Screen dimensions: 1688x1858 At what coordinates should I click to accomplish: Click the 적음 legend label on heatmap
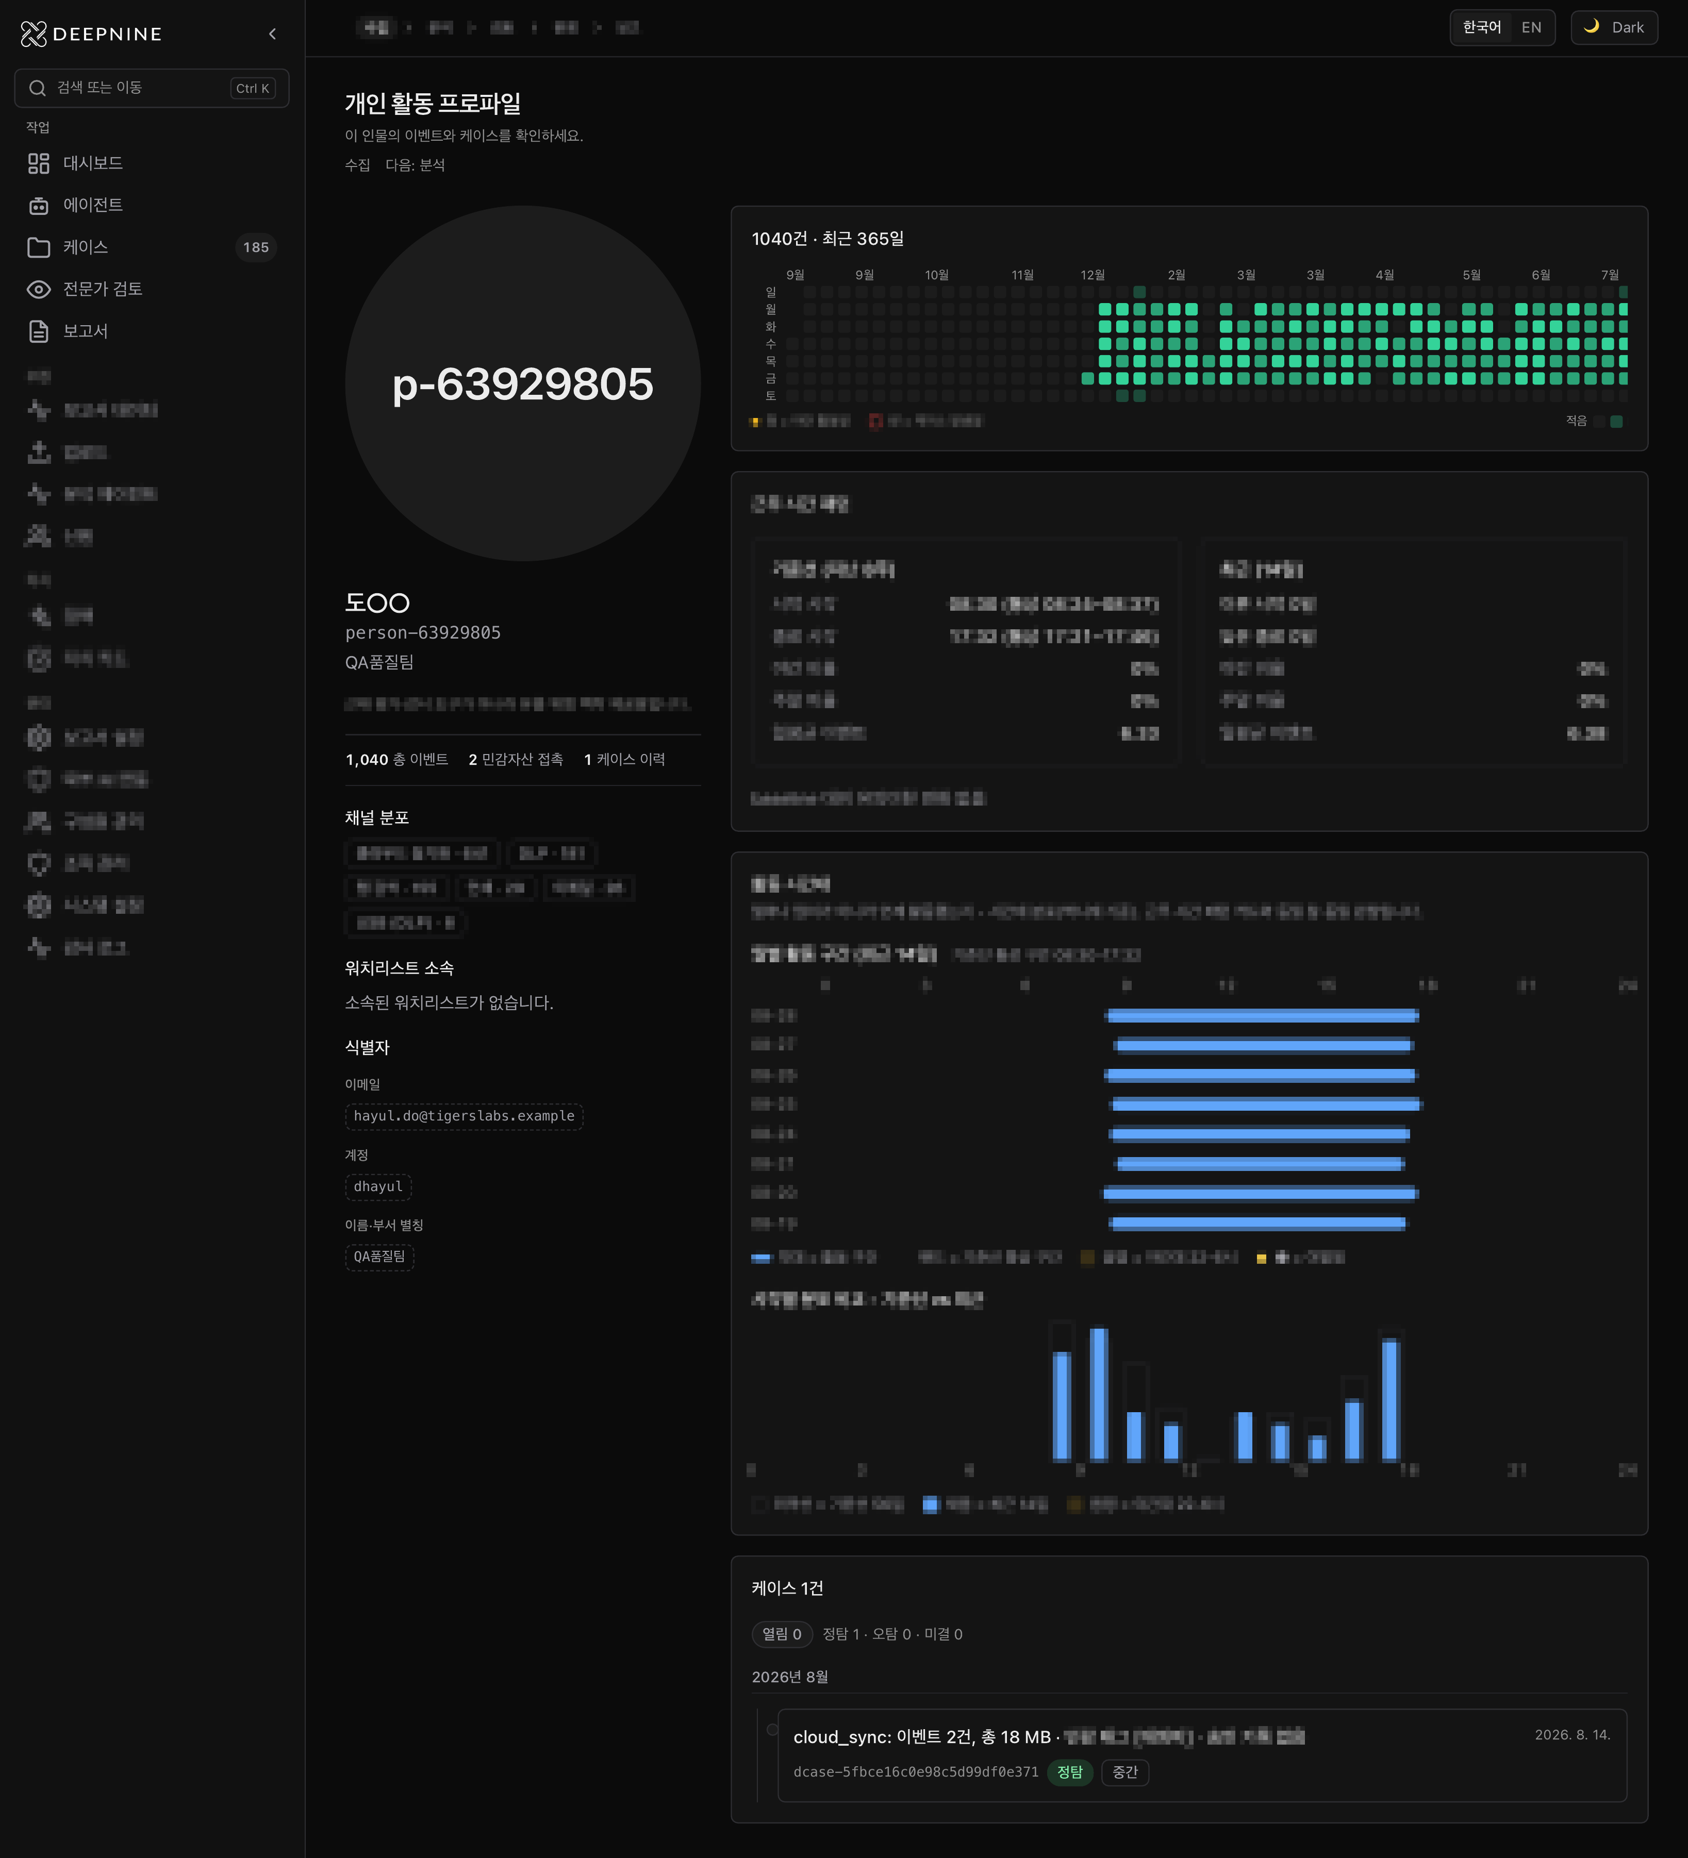[1577, 420]
